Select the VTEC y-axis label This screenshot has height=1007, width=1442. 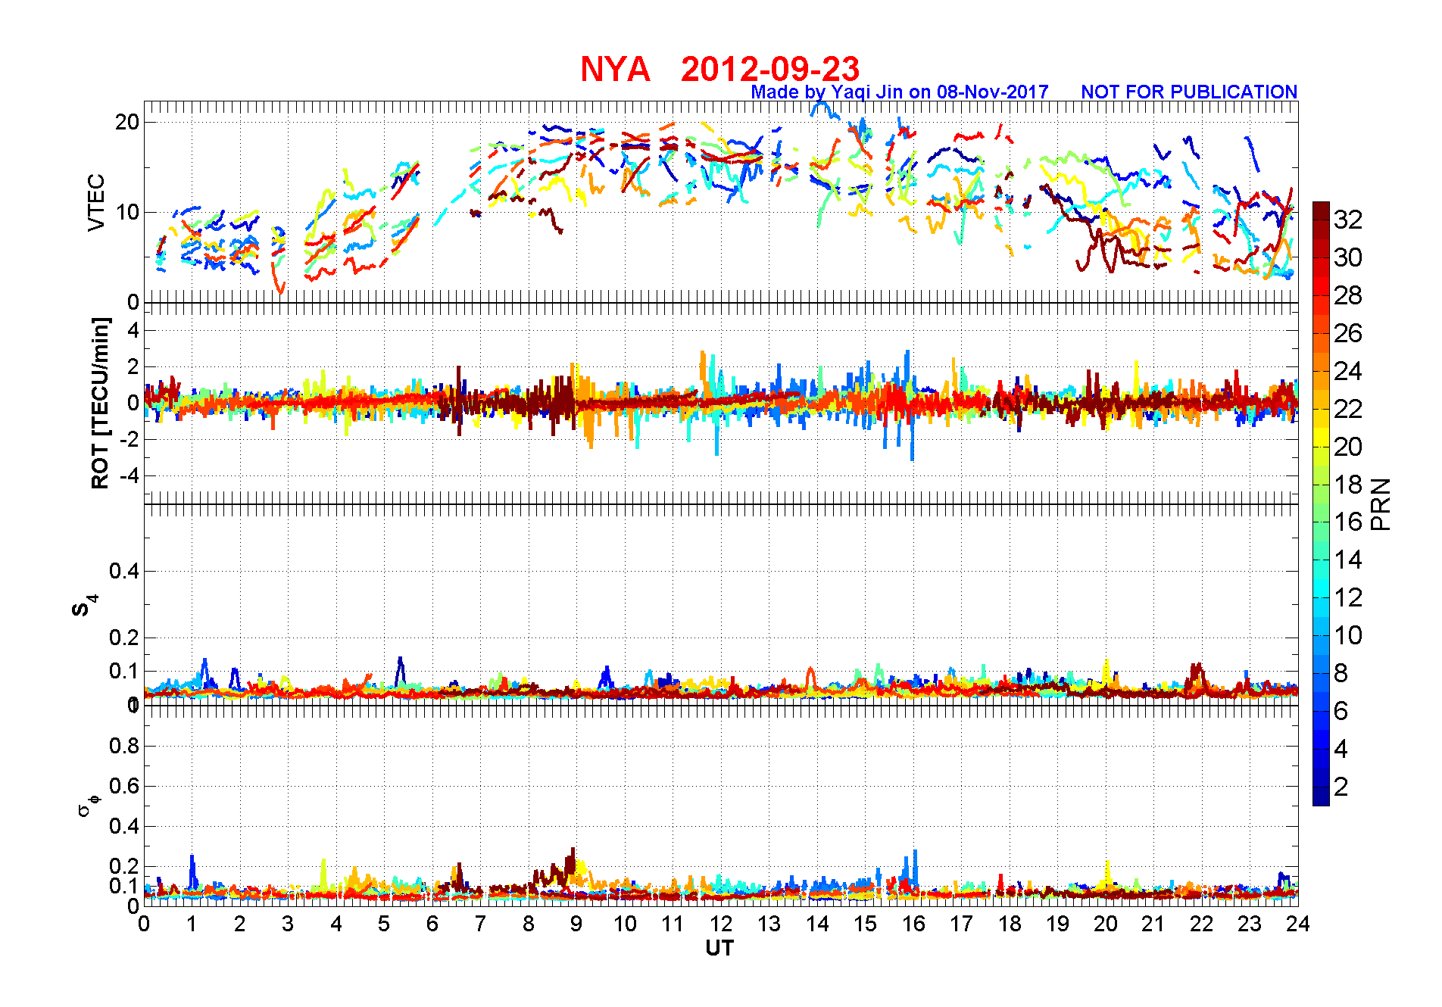coord(96,202)
